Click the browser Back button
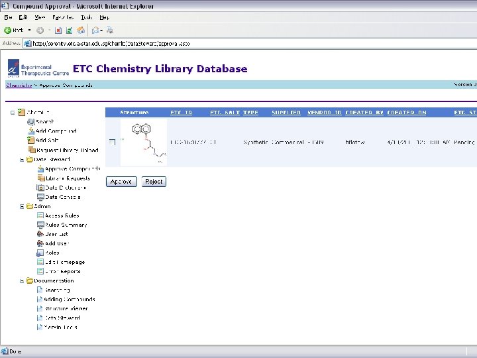This screenshot has height=358, width=477. [x=14, y=30]
